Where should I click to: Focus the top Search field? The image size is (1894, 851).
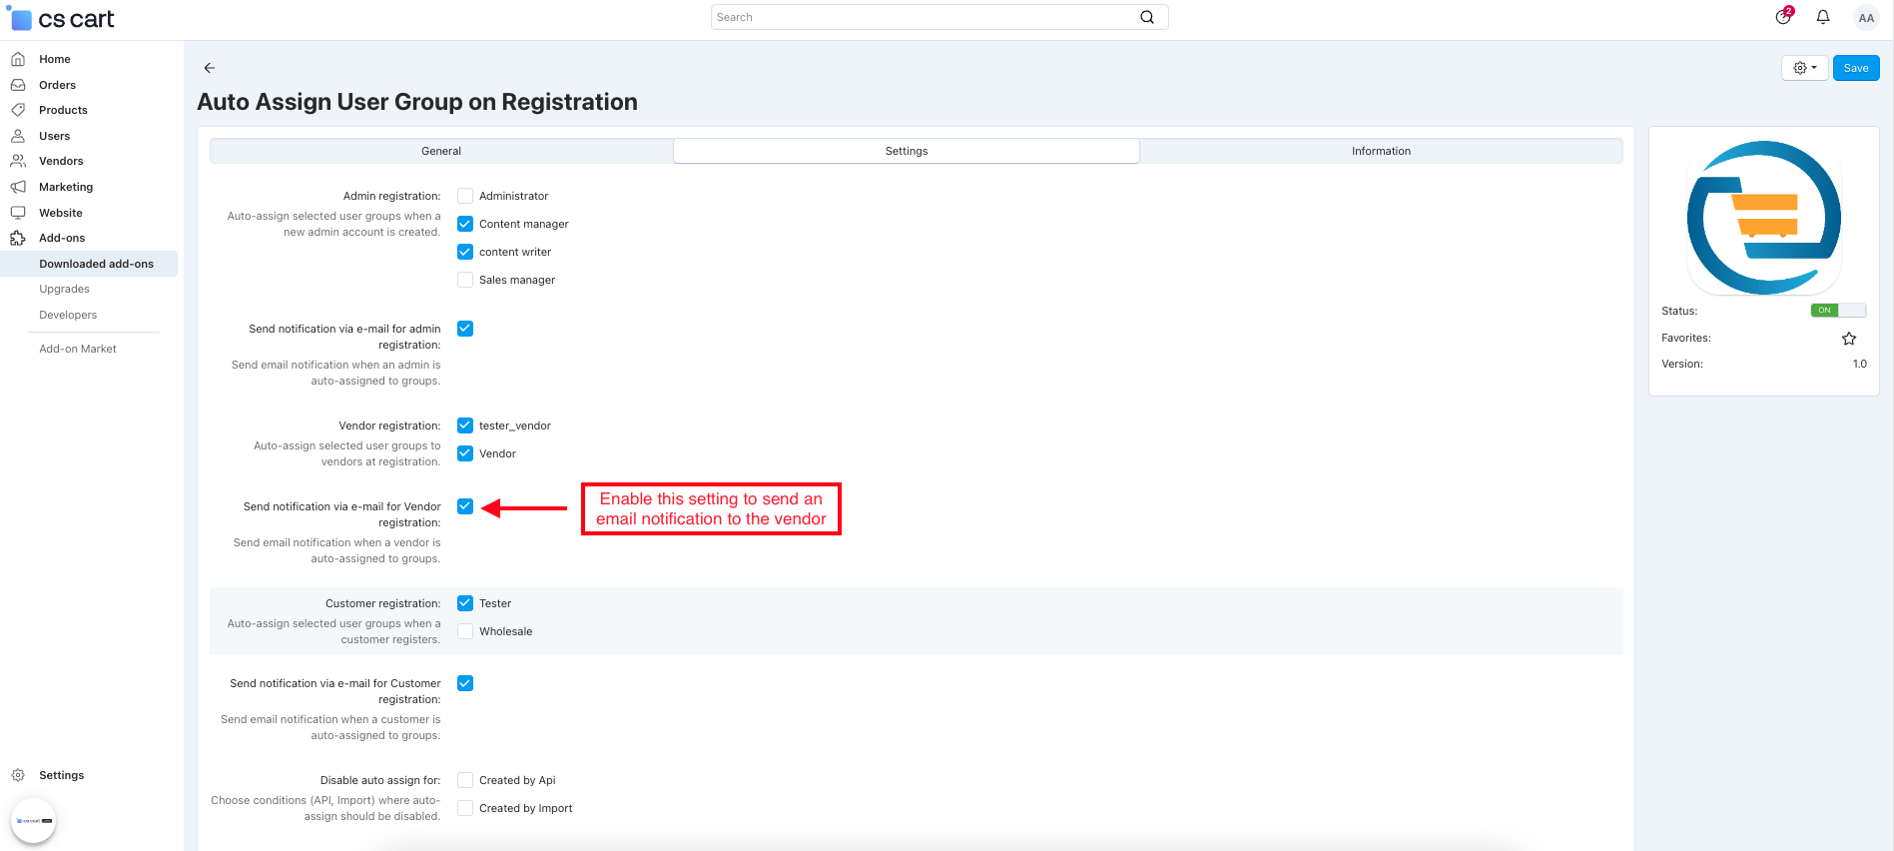(x=924, y=17)
